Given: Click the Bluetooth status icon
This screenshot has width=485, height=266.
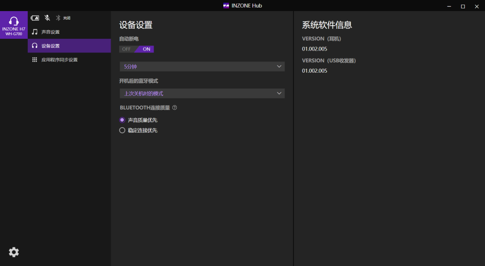Looking at the screenshot, I should [x=58, y=18].
